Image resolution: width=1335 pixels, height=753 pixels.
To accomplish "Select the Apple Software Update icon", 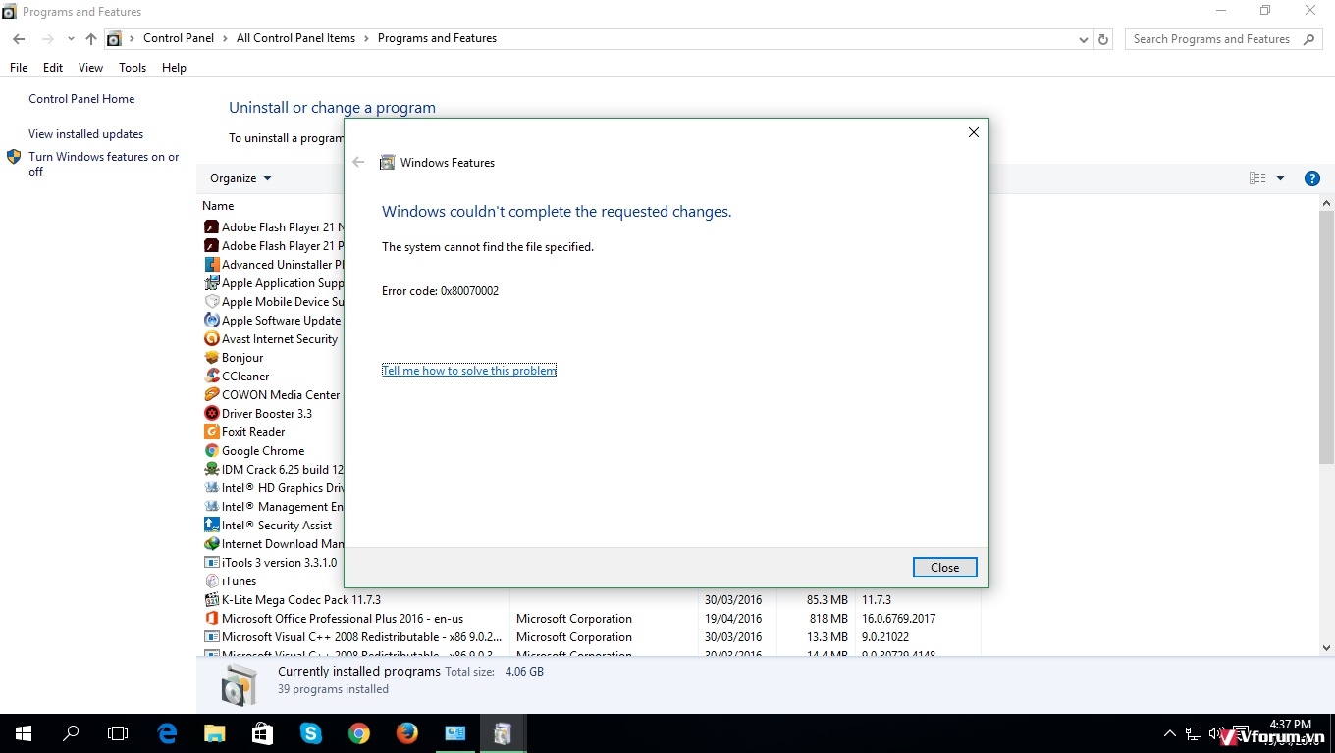I will pyautogui.click(x=211, y=321).
